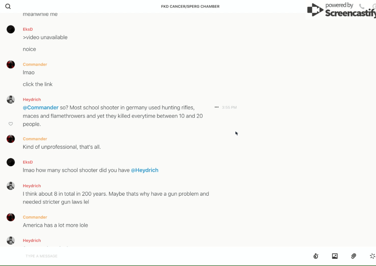Like Heydrich's message with heart icon
376x266 pixels.
(x=11, y=124)
